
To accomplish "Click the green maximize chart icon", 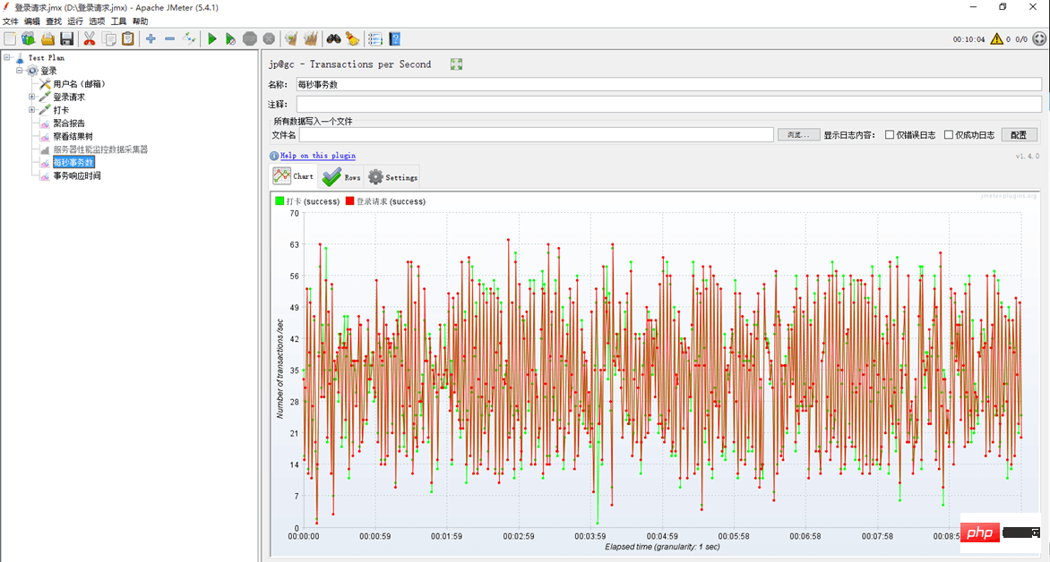I will [x=457, y=64].
